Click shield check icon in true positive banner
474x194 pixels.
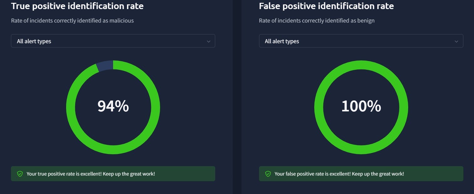pos(20,174)
